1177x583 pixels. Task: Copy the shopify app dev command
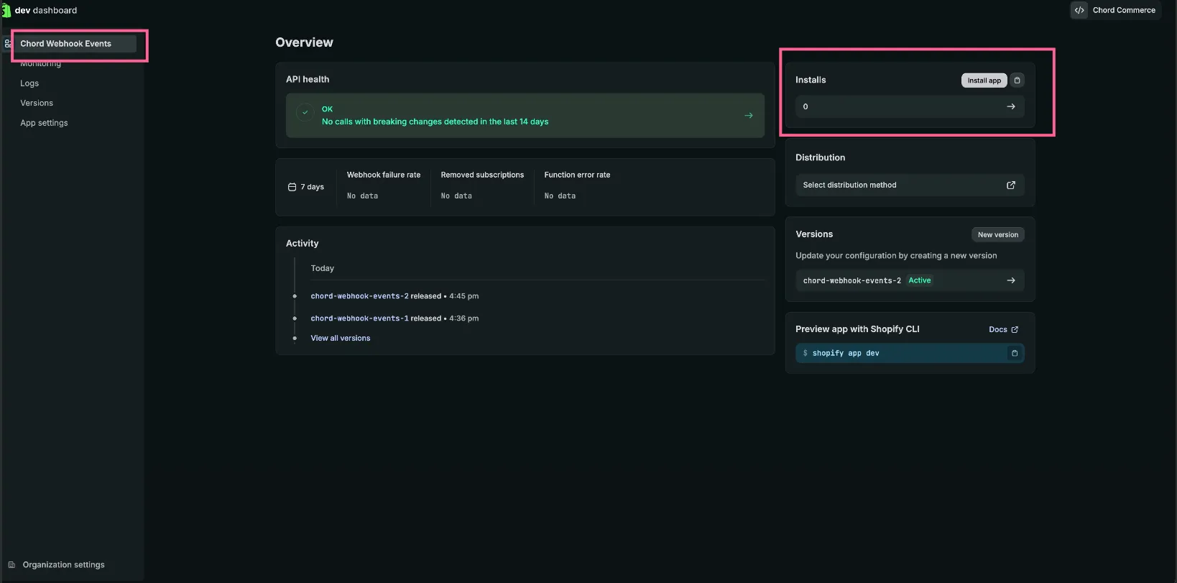tap(1015, 353)
